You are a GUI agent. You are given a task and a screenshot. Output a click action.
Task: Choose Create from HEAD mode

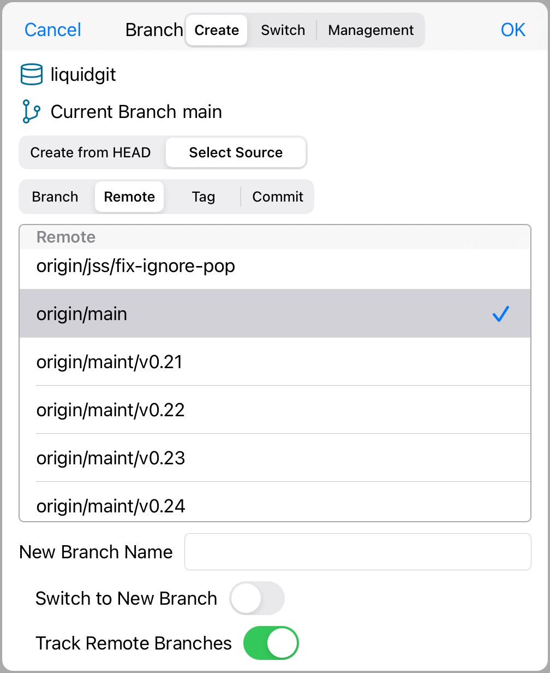point(91,152)
